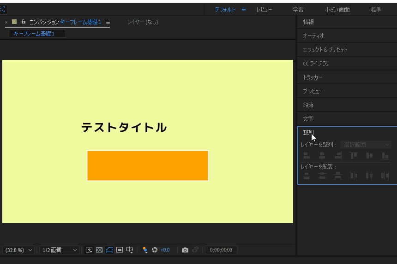Viewport: 397px width, 264px height.
Task: Open grid and guide options icon
Action: (130, 250)
